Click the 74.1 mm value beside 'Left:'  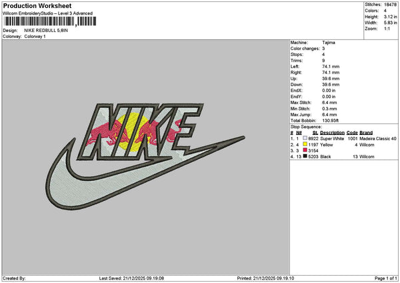(x=331, y=67)
